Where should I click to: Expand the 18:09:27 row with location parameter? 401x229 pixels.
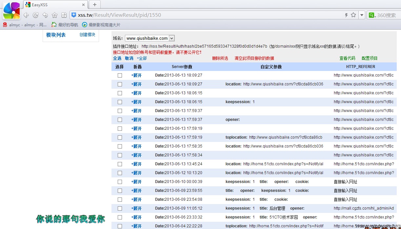136,84
